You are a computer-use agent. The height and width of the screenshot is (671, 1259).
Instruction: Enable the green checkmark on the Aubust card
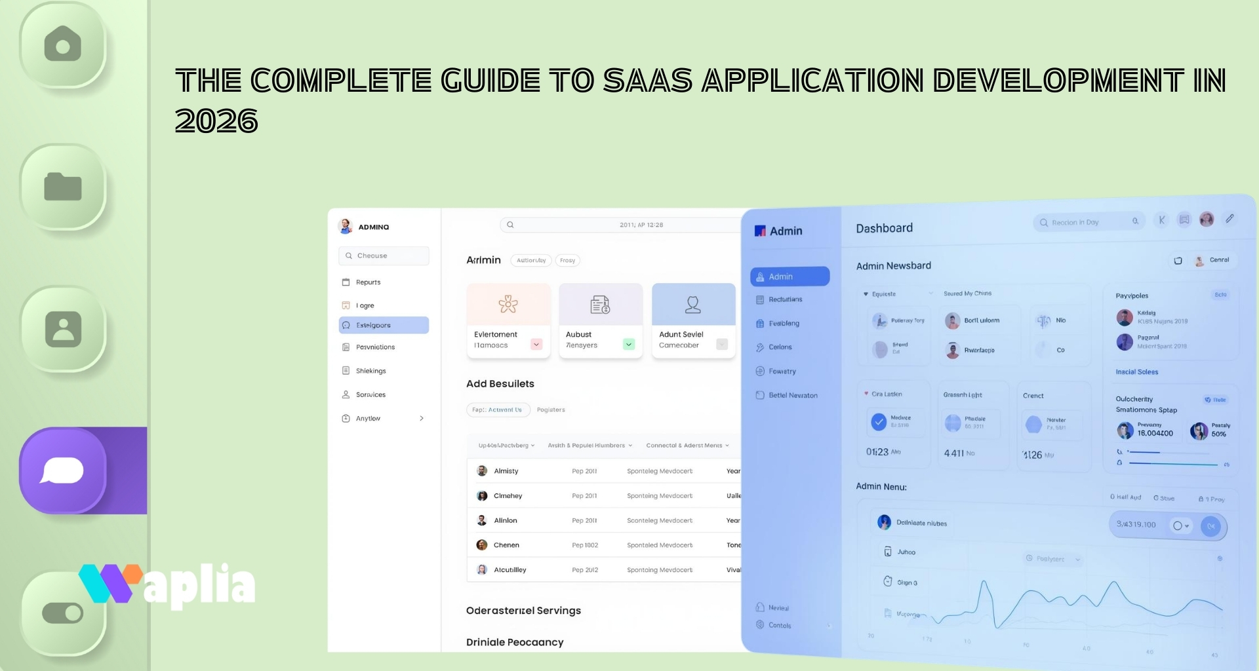click(628, 343)
